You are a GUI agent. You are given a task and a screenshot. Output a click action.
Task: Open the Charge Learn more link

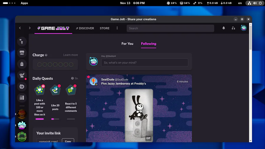tap(70, 55)
